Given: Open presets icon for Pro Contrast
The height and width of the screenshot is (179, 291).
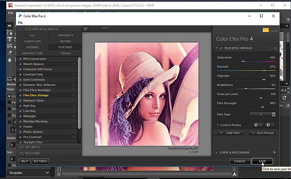Looking at the screenshot, I should (x=74, y=137).
